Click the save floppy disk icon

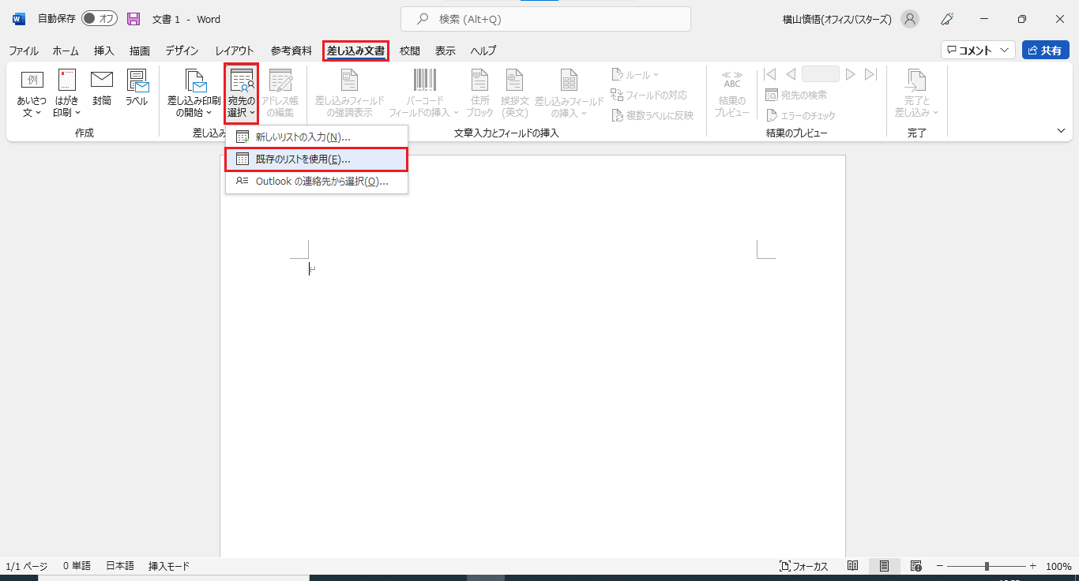tap(133, 19)
